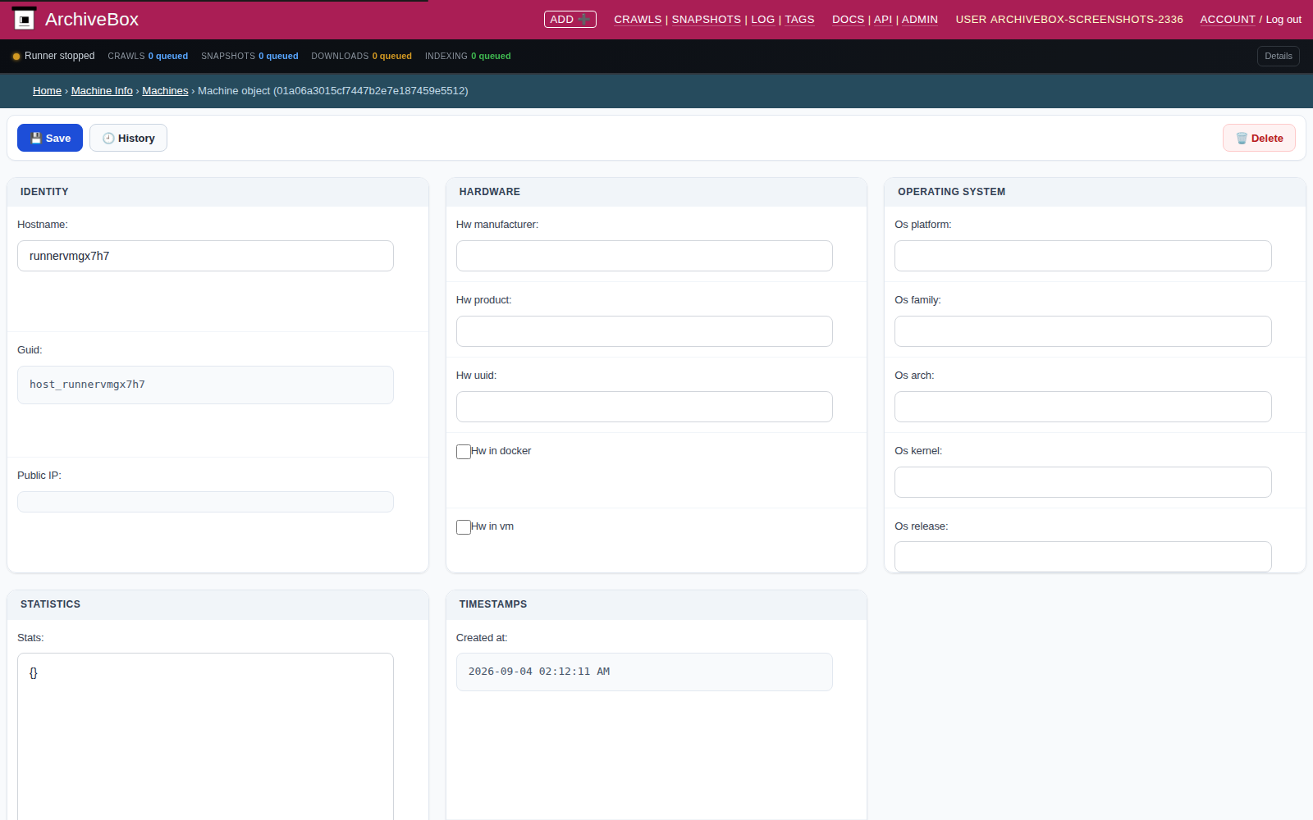Click the floppy disk icon on Save

click(x=36, y=138)
